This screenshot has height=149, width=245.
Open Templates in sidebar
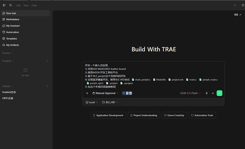coord(26,38)
